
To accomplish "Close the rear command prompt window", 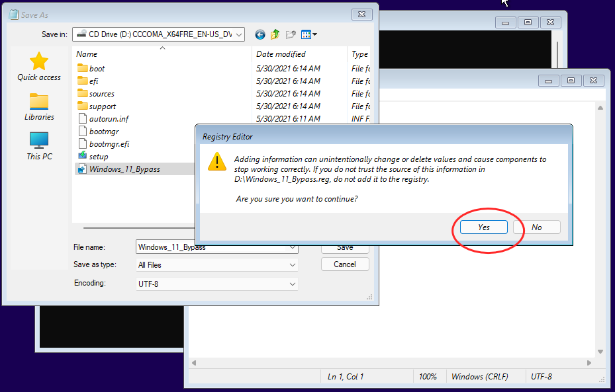I will point(550,22).
